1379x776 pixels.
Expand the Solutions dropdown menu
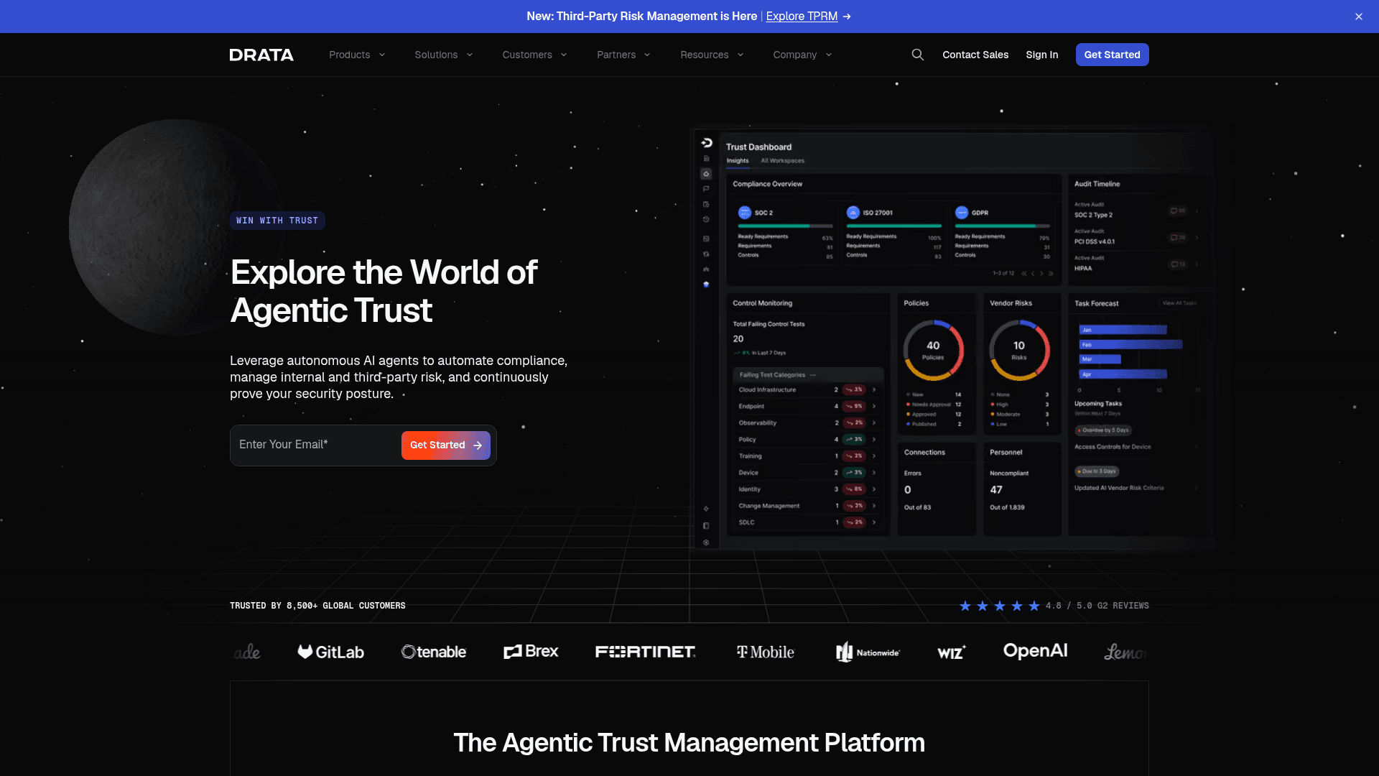443,55
